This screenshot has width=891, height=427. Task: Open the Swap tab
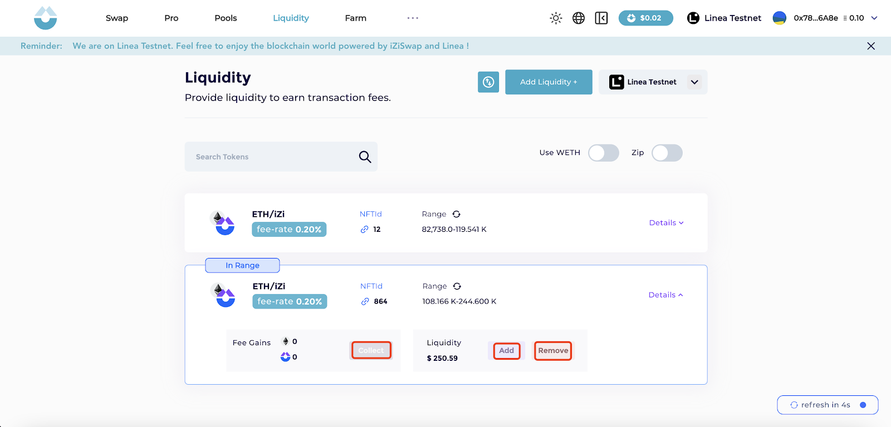tap(117, 18)
